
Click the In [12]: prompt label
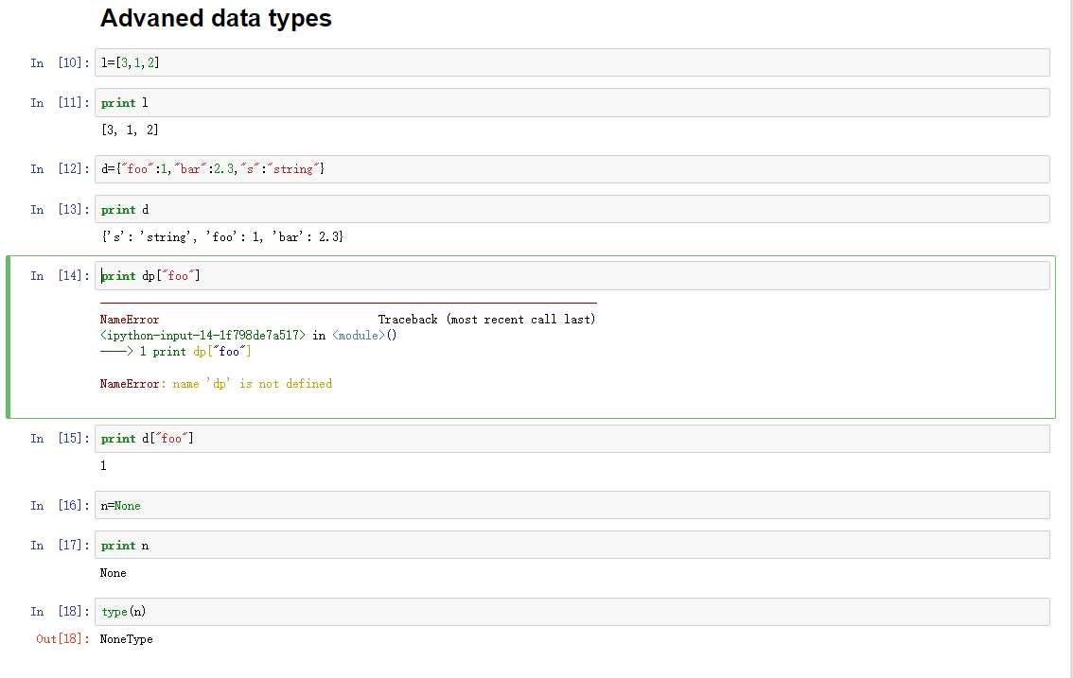coord(60,169)
